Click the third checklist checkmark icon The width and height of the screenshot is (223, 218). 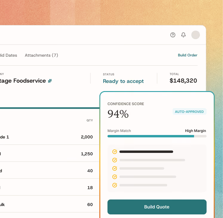pyautogui.click(x=115, y=168)
